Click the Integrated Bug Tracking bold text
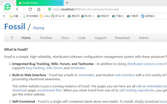The image size is (167, 104). (x=53, y=64)
